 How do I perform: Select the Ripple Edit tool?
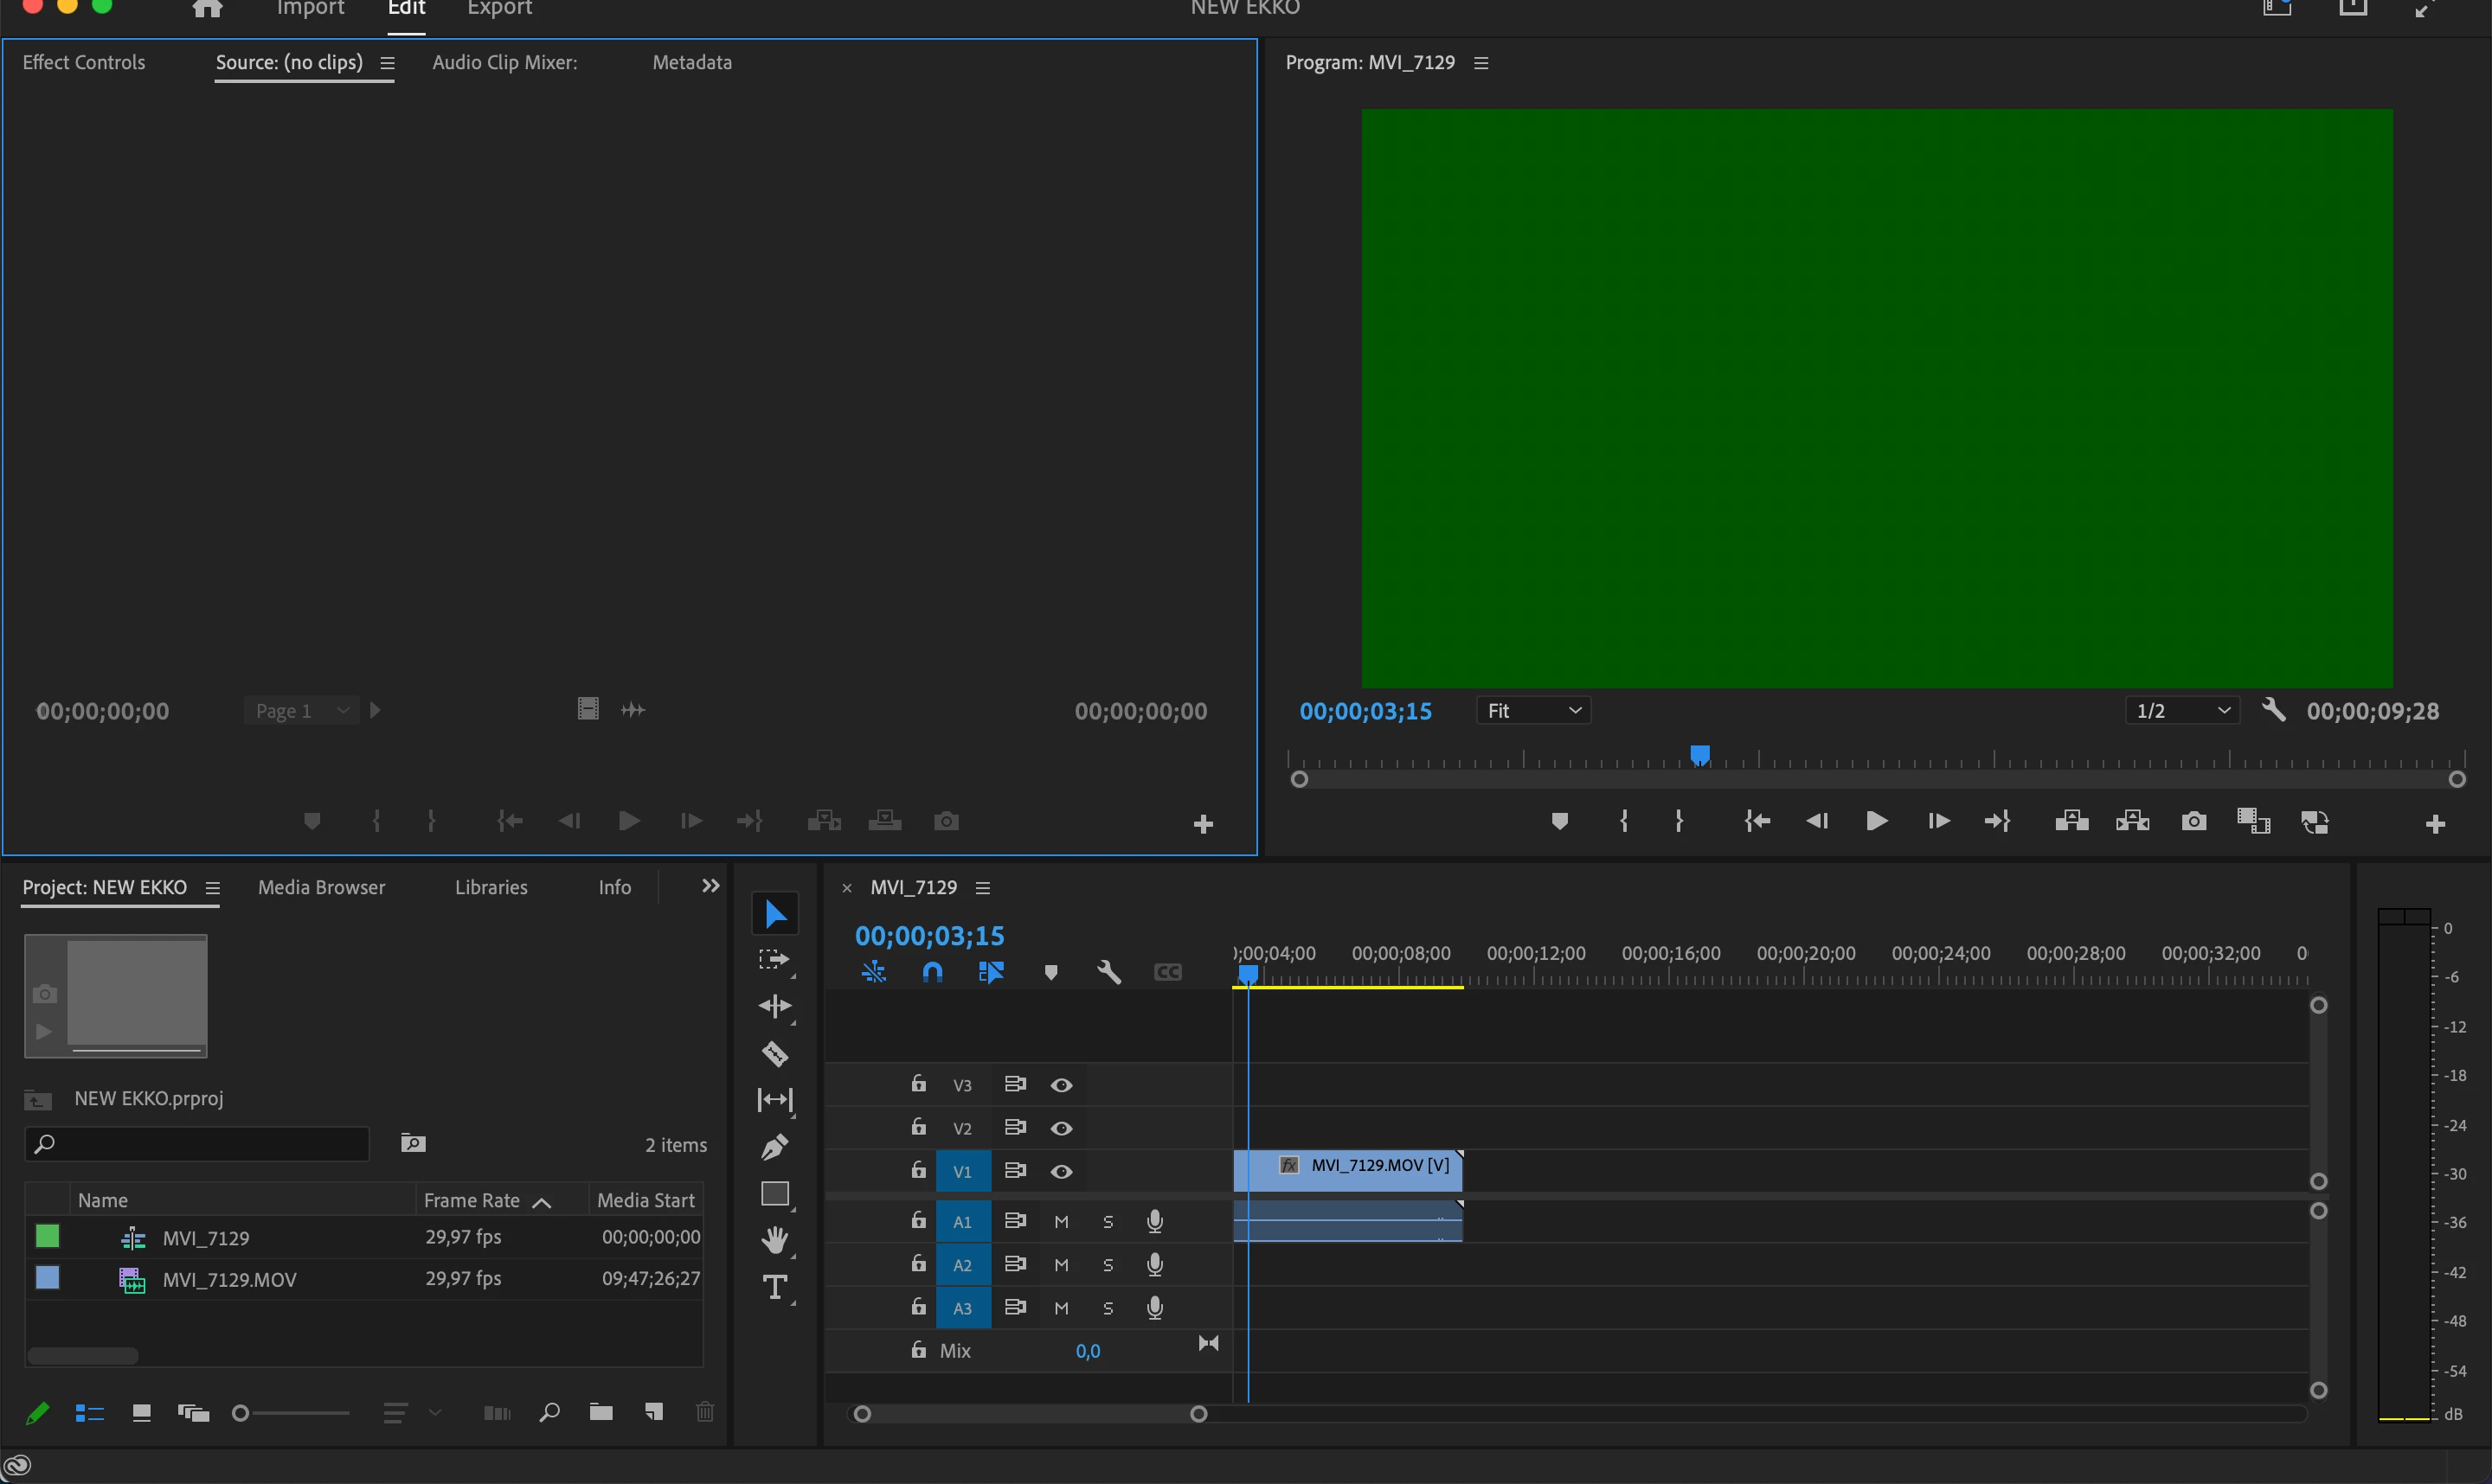(x=775, y=1006)
